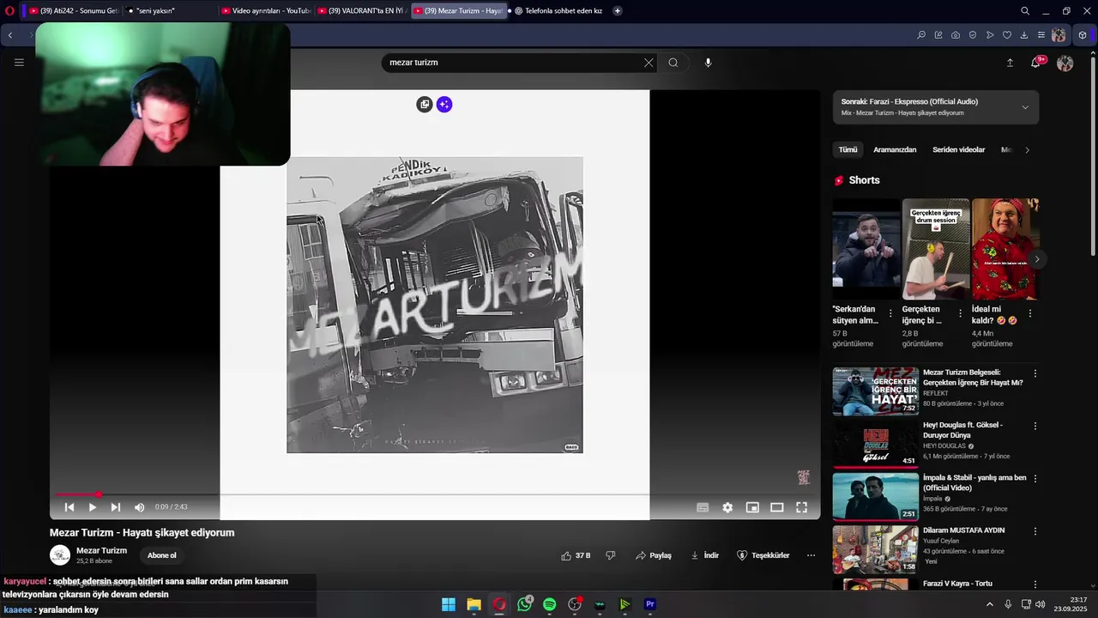Click the İndir download button

pos(705,555)
